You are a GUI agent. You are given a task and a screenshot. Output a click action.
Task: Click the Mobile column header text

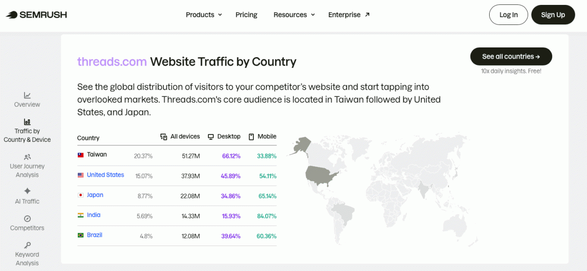[267, 136]
